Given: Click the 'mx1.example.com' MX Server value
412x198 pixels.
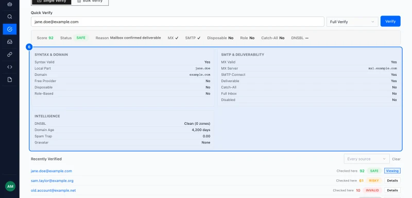Looking at the screenshot, I should 383,69.
